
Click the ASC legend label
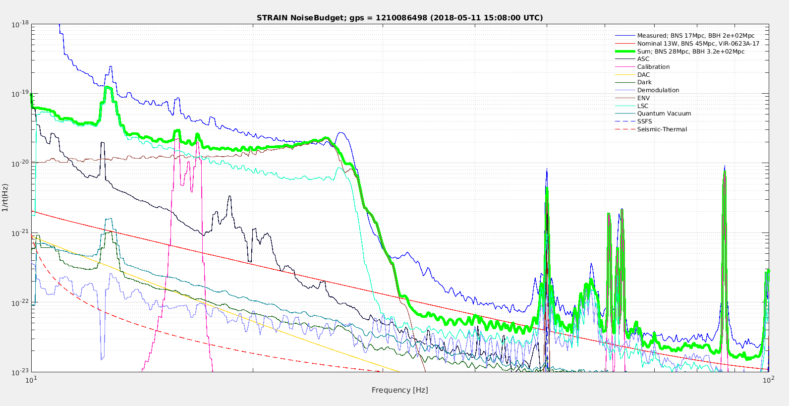pyautogui.click(x=643, y=59)
